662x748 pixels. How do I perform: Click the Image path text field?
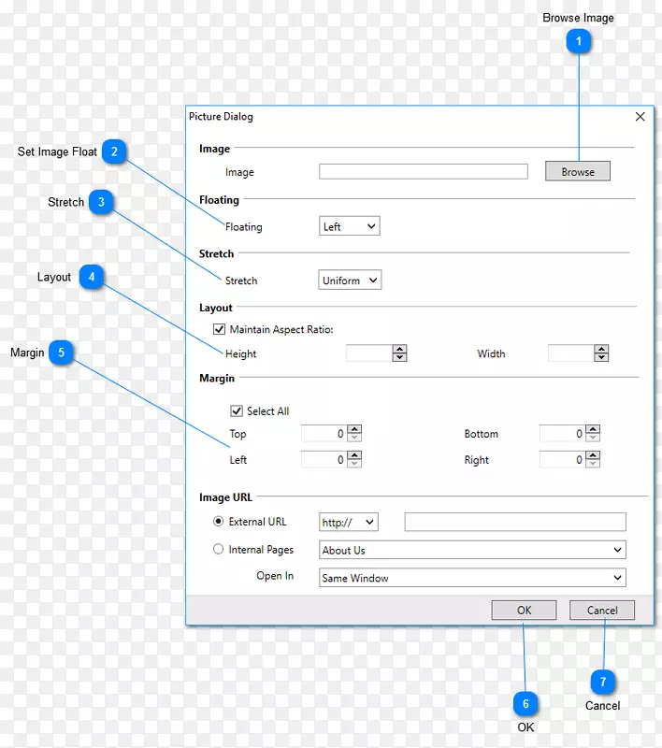coord(424,172)
